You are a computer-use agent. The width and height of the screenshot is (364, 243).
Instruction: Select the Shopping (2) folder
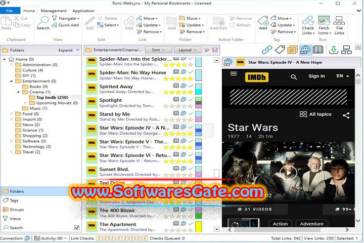coord(35,136)
